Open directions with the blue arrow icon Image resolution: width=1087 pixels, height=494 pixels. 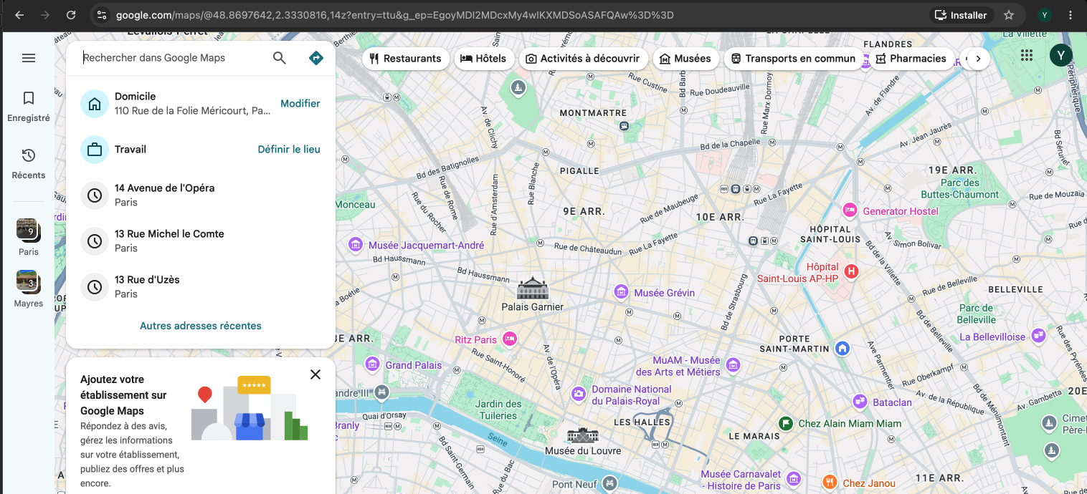click(x=315, y=58)
